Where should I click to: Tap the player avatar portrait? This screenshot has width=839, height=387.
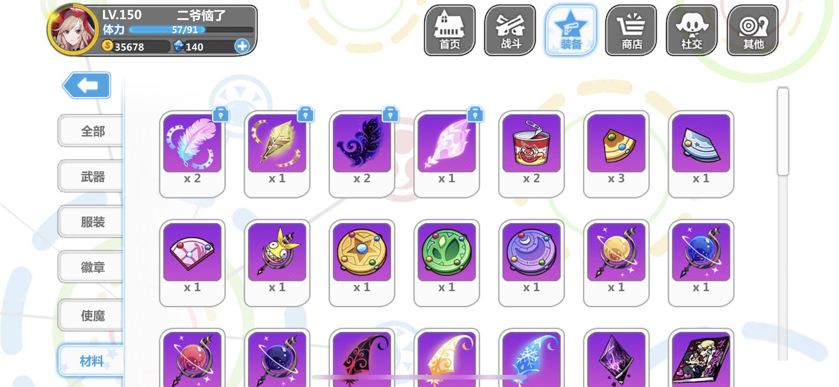click(73, 30)
